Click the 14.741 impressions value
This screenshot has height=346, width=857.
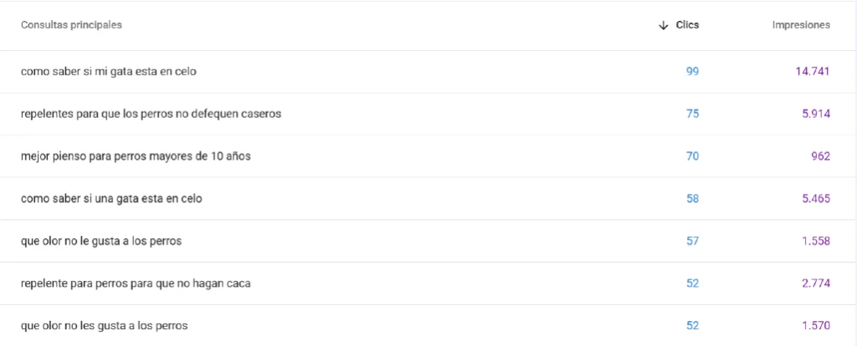coord(813,72)
